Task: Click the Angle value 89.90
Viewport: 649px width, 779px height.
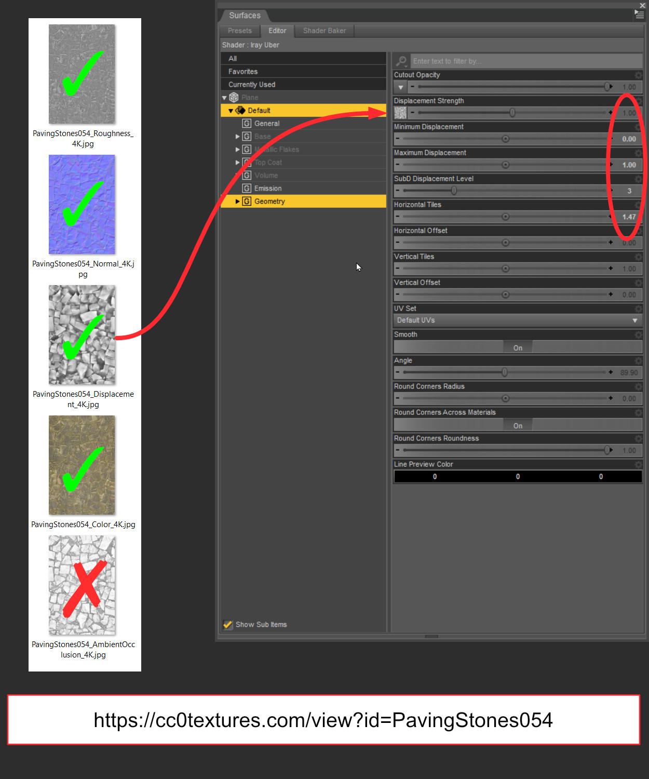Action: pos(629,372)
